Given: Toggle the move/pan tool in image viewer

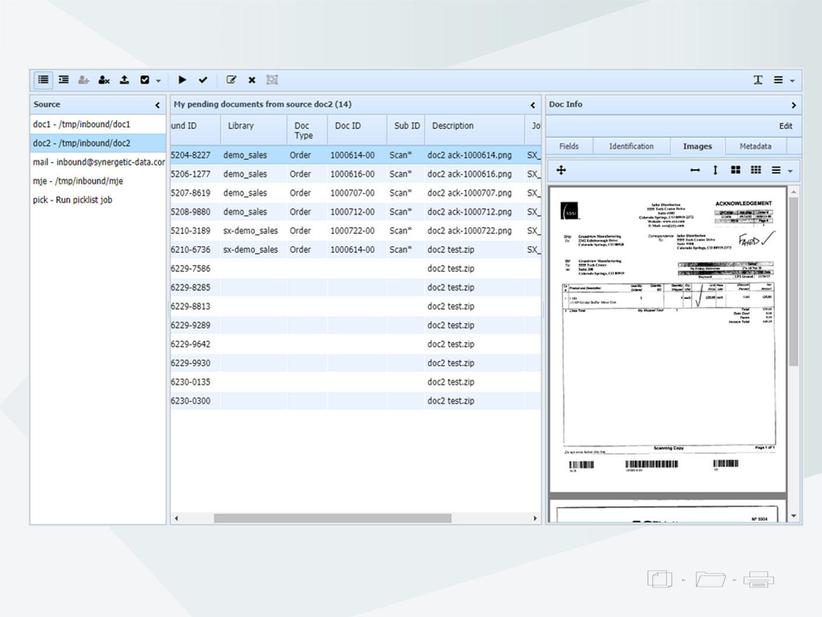Looking at the screenshot, I should 561,170.
